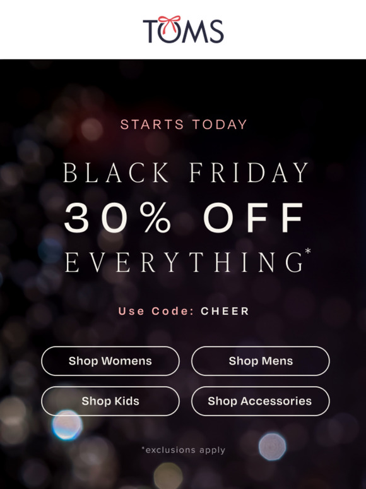Click the STARTS TODAY pink text
The height and width of the screenshot is (489, 366).
click(184, 124)
